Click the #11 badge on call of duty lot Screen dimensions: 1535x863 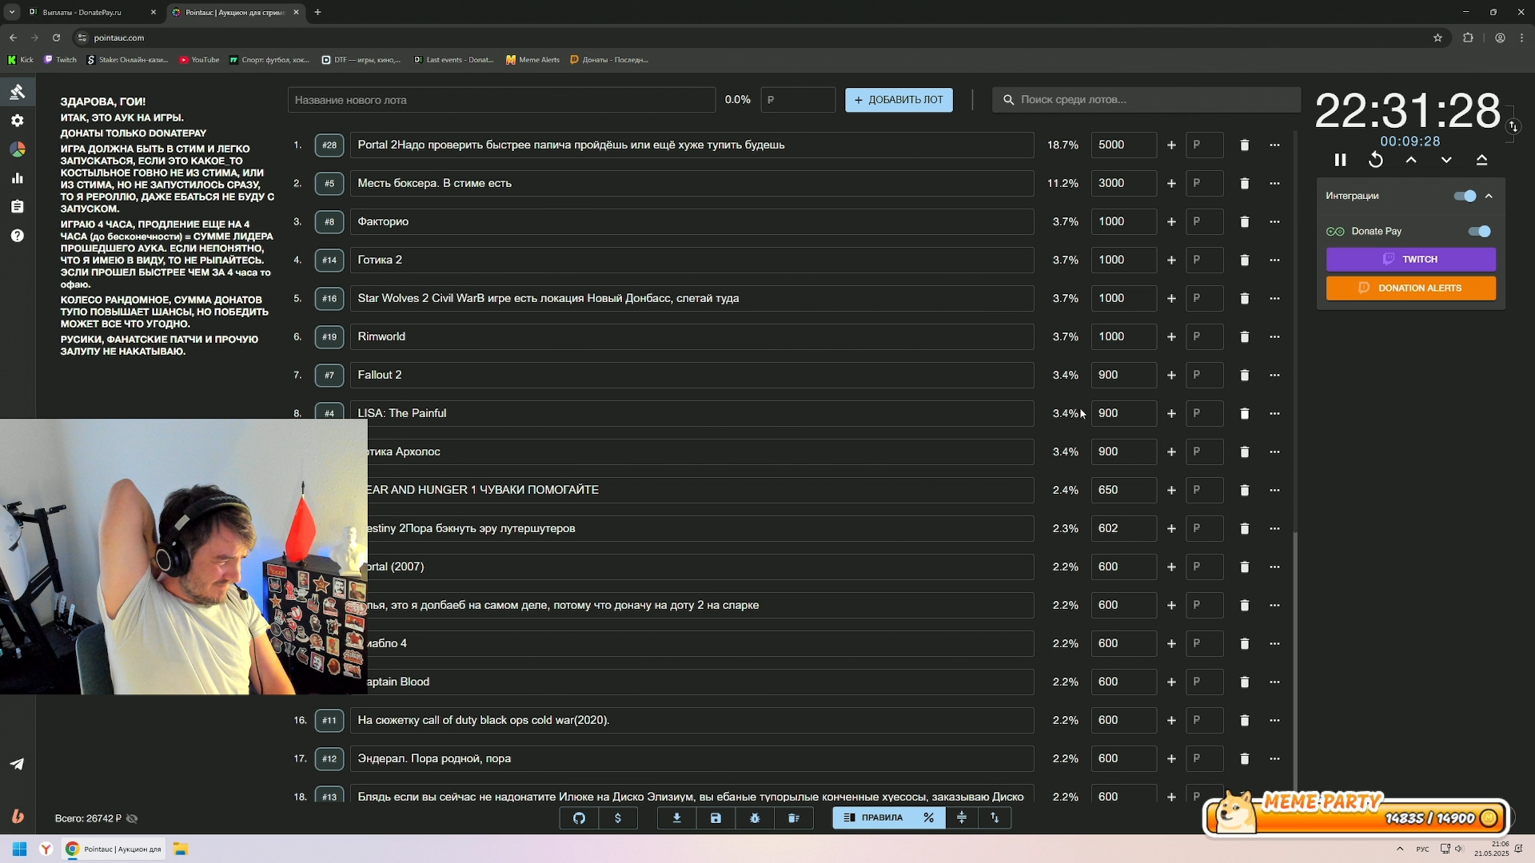(x=329, y=720)
